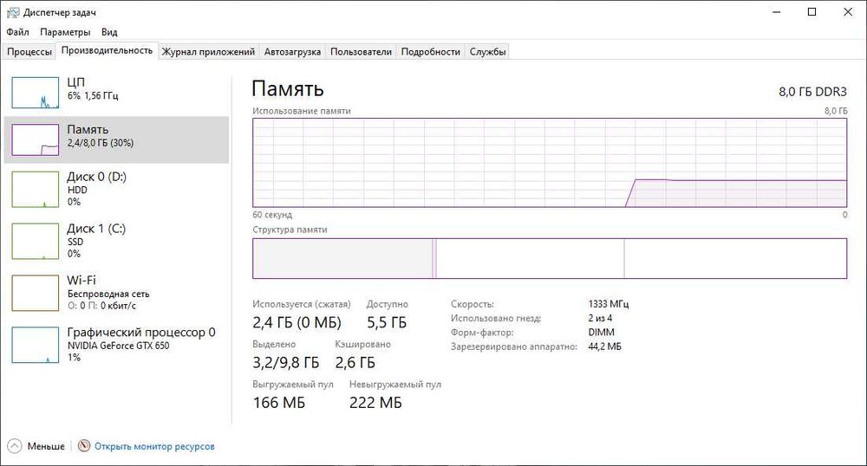
Task: Click the Использовано гнезд label
Action: click(x=495, y=318)
